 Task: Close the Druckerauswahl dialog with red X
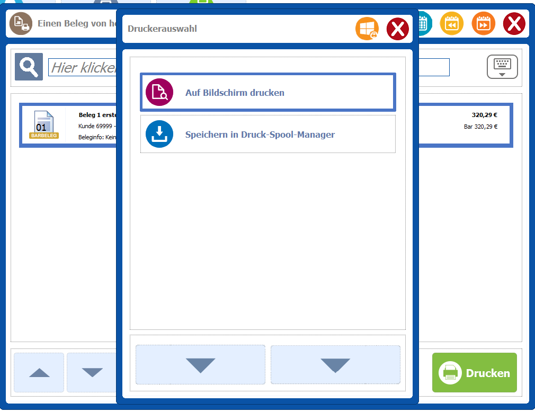pos(397,29)
